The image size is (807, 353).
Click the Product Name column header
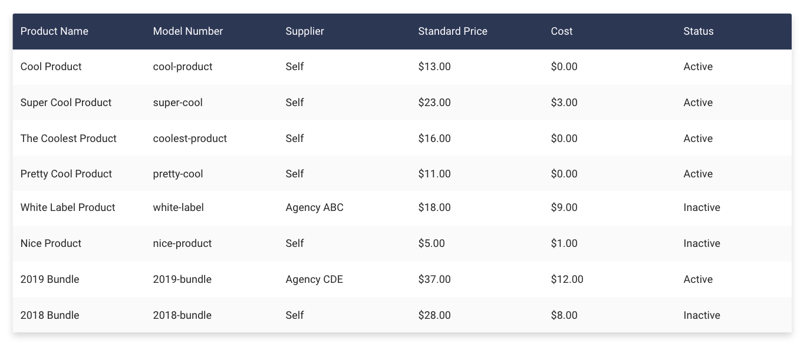click(54, 31)
